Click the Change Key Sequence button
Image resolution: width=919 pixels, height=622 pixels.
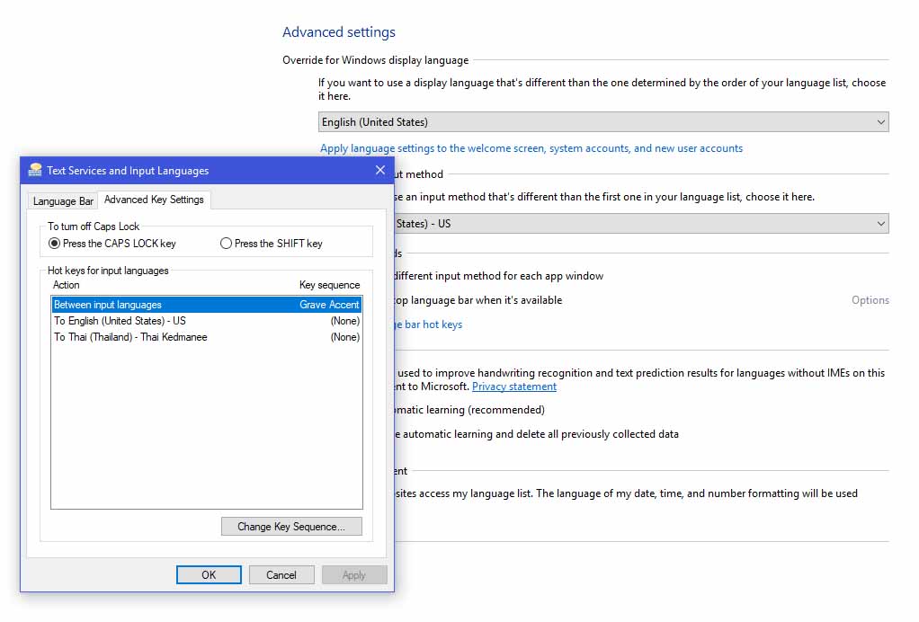(291, 527)
